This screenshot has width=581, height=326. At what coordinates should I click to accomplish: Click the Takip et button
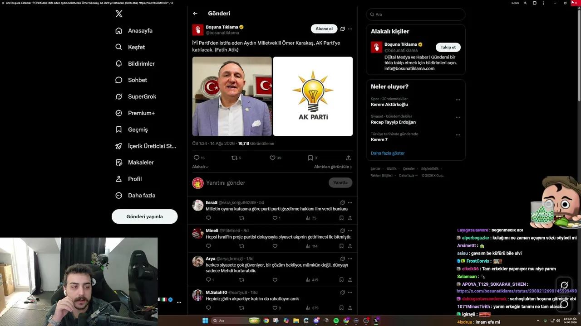(x=448, y=47)
